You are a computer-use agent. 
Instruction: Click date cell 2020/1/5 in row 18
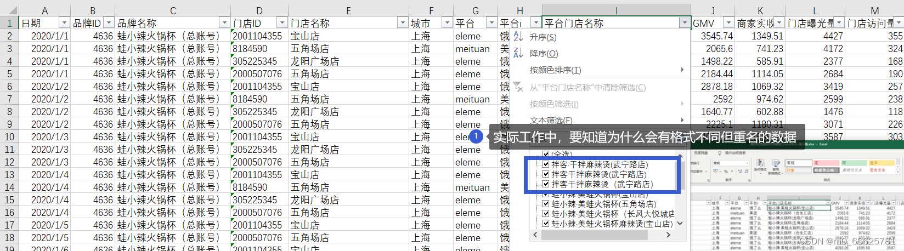click(x=44, y=238)
